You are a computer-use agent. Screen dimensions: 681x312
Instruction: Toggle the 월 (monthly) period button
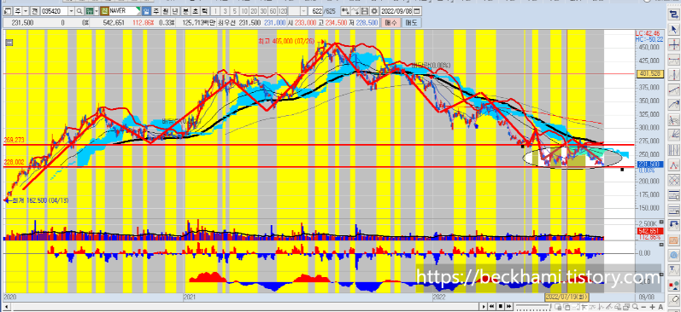point(165,11)
